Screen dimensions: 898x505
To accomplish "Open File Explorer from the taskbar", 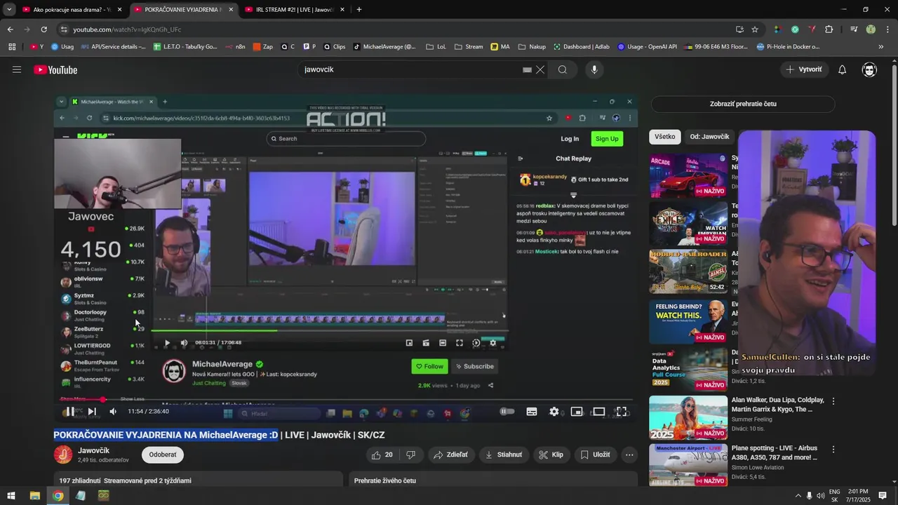I will (34, 496).
